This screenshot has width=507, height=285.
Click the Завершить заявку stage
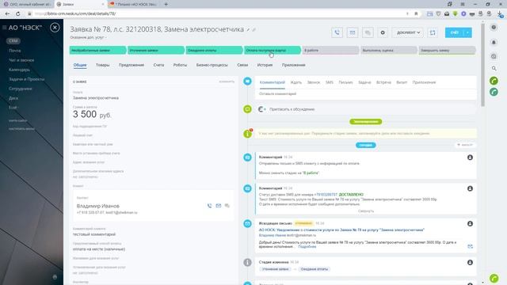(x=447, y=50)
